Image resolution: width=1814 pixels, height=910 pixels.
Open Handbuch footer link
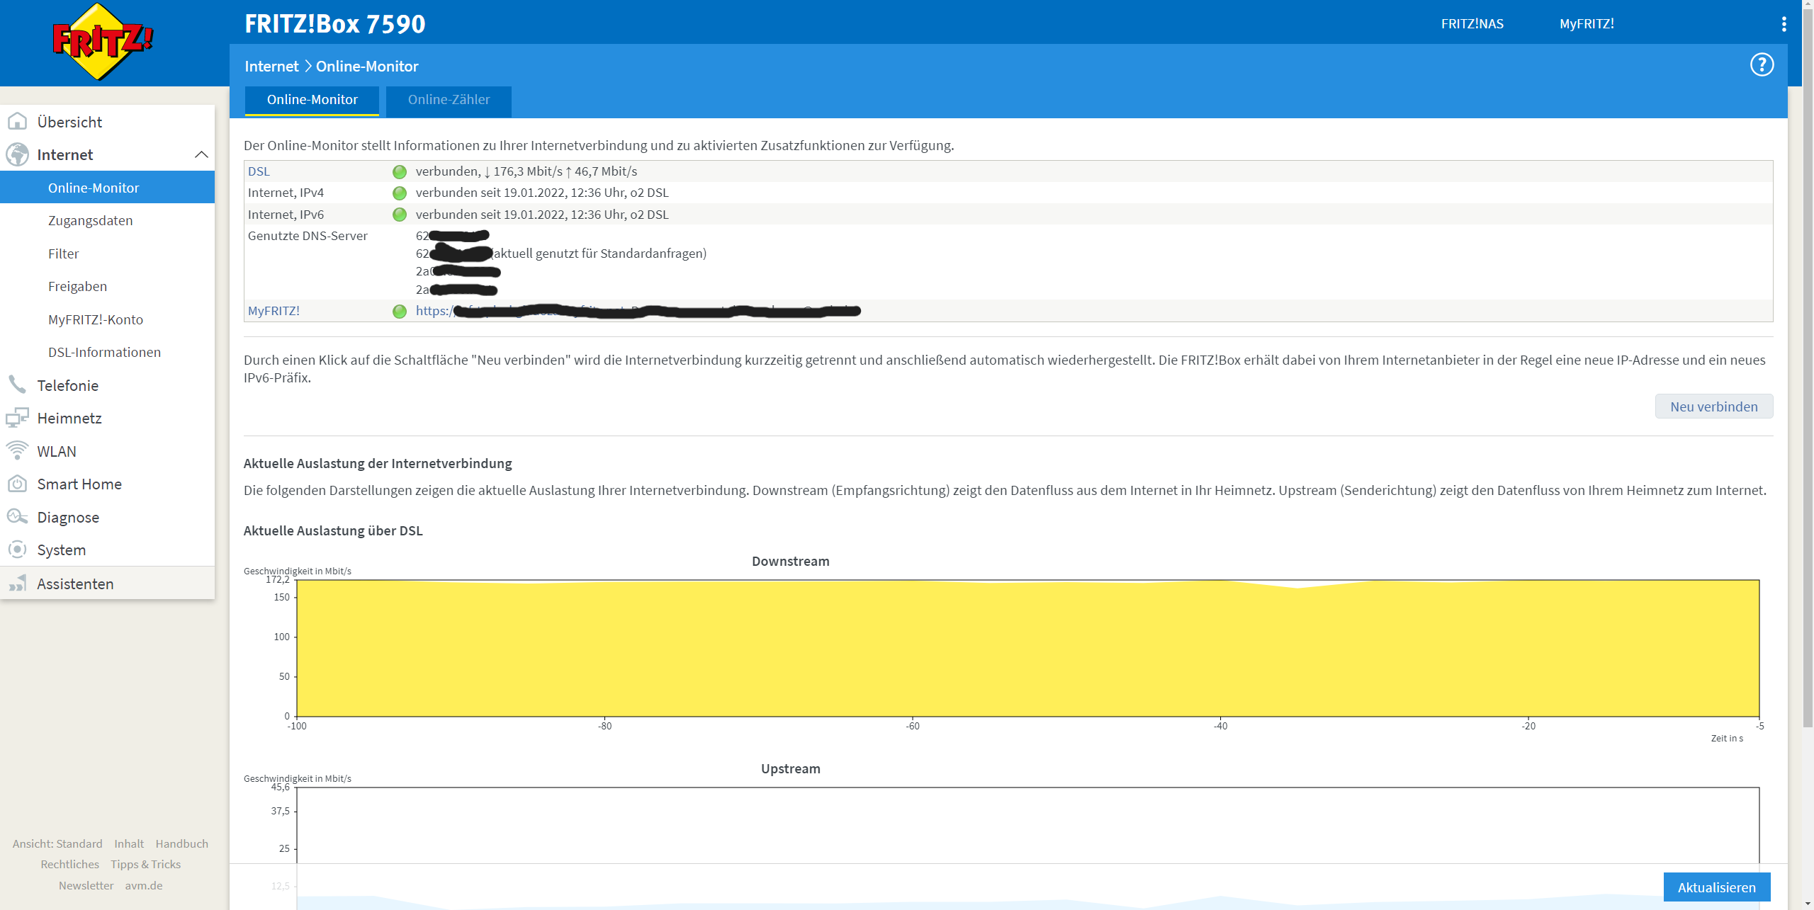click(181, 843)
